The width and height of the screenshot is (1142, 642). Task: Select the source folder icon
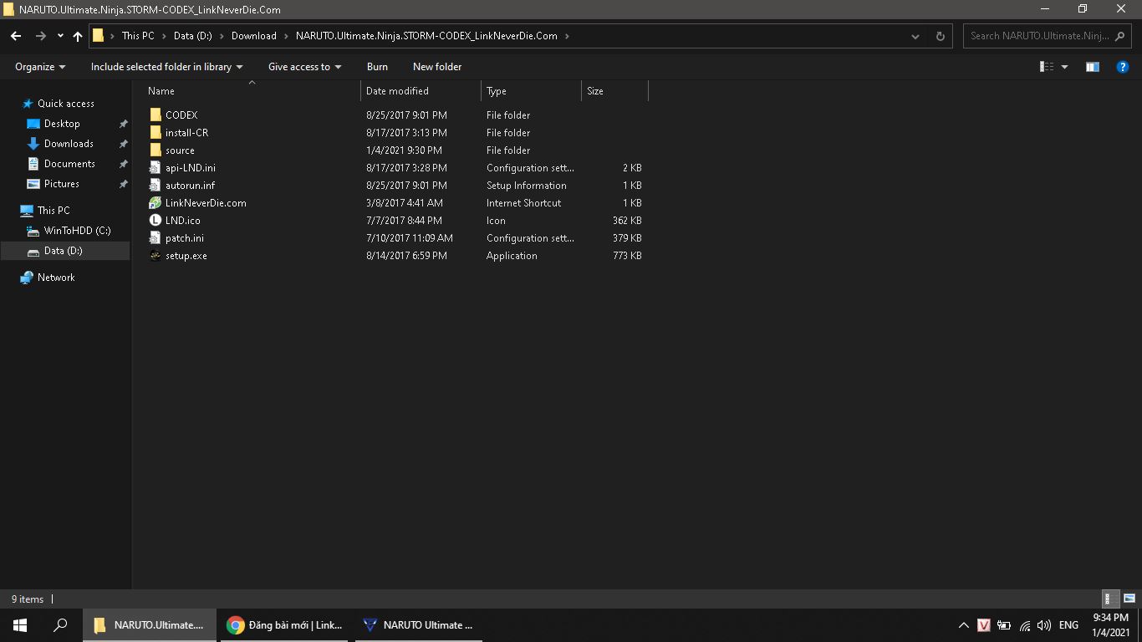point(155,150)
